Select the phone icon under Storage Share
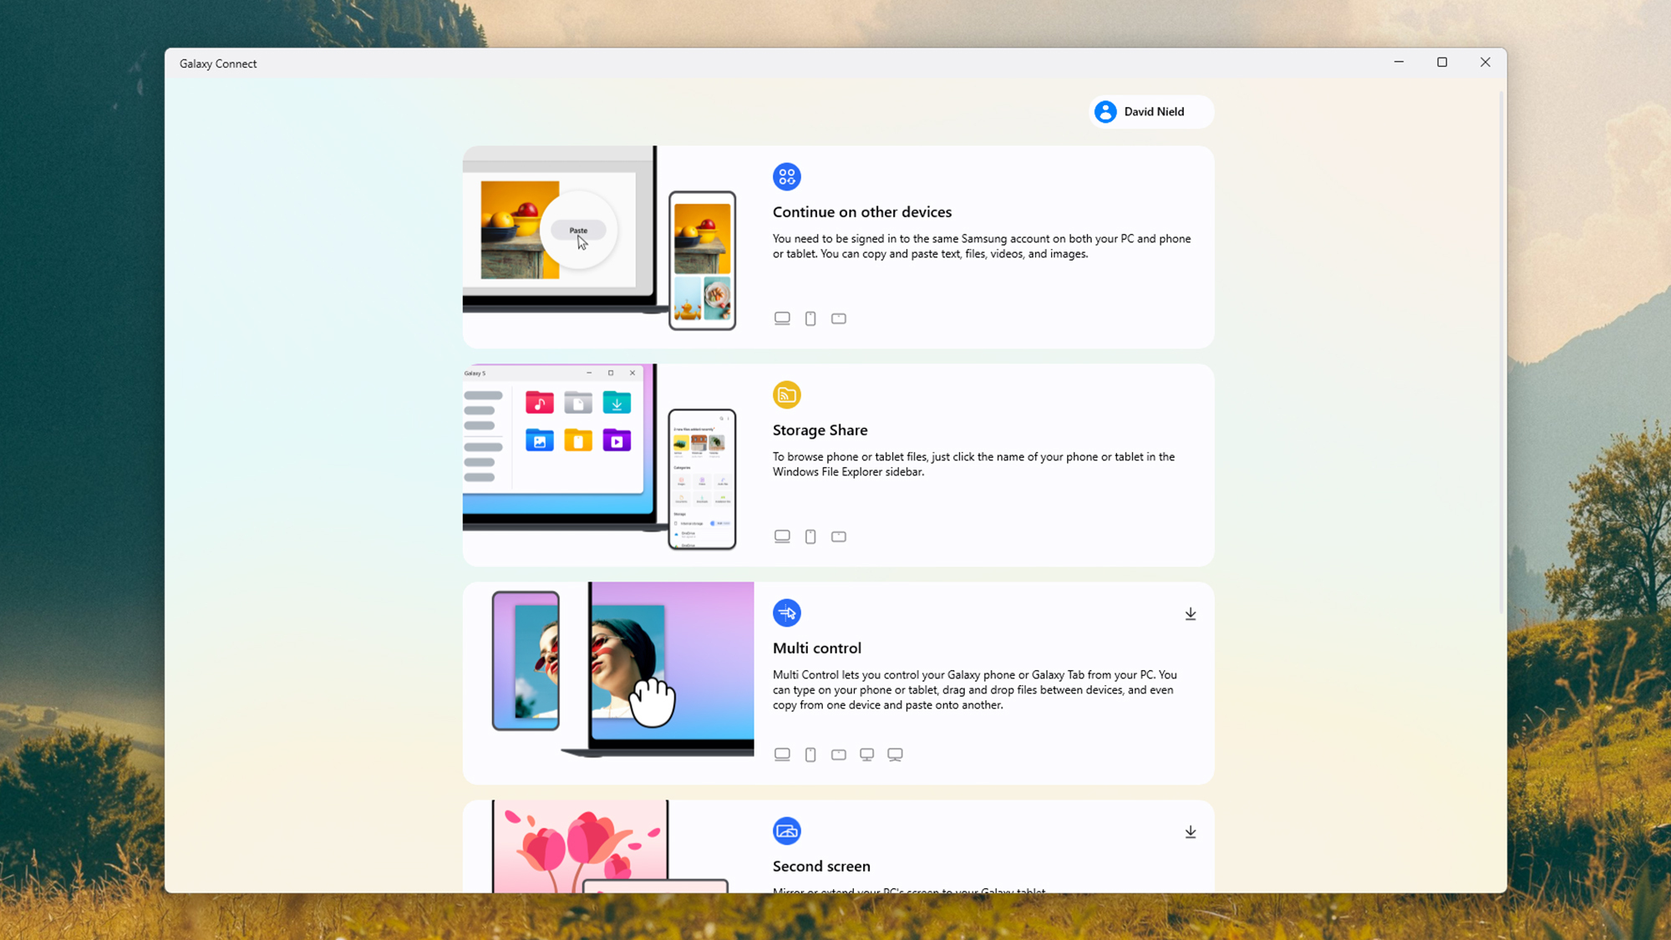The image size is (1671, 940). [x=810, y=536]
